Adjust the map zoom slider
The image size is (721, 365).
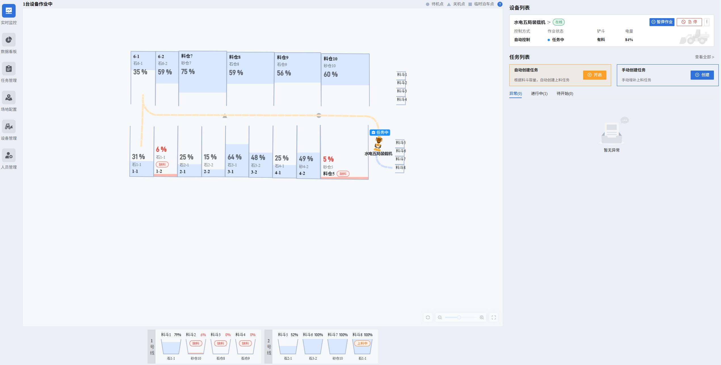pos(459,317)
